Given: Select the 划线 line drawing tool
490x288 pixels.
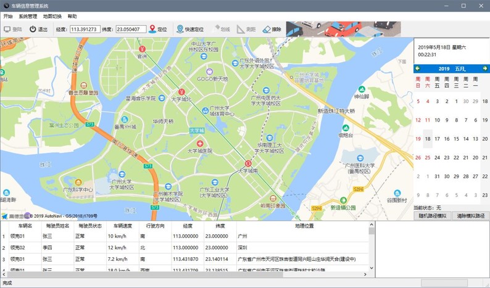Looking at the screenshot, I should (x=222, y=29).
